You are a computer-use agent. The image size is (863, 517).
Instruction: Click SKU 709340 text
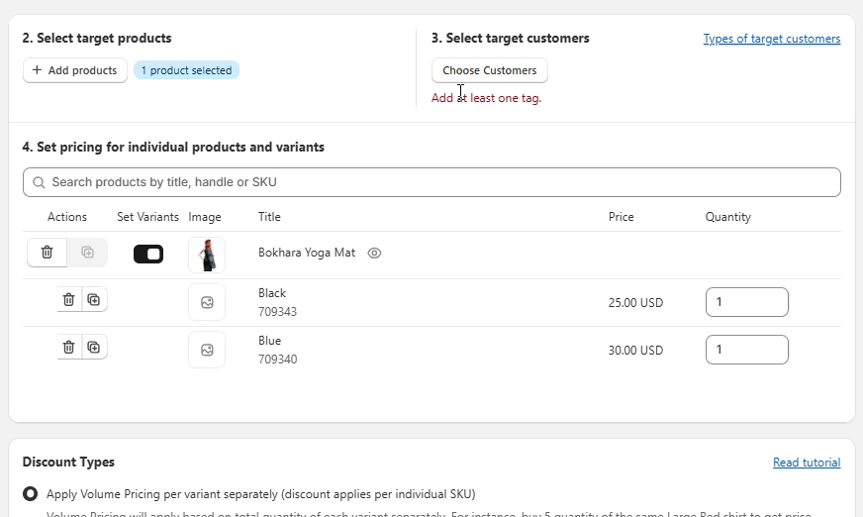(x=277, y=359)
